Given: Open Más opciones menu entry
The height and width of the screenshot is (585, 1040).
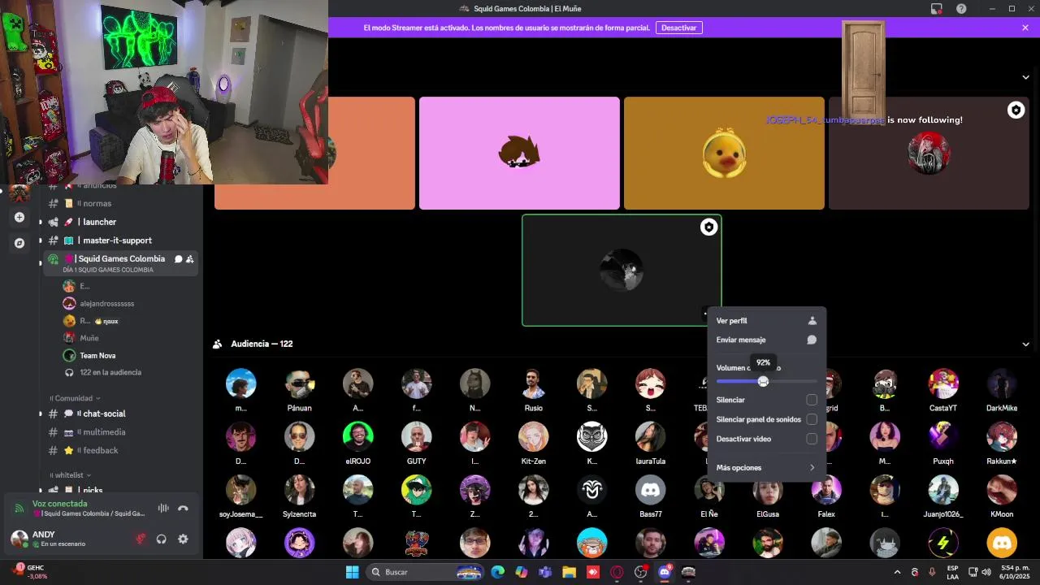Looking at the screenshot, I should coord(766,468).
